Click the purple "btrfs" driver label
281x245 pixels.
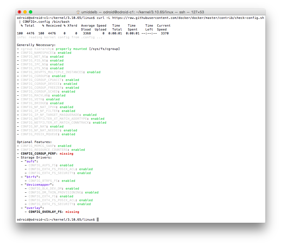[31, 177]
